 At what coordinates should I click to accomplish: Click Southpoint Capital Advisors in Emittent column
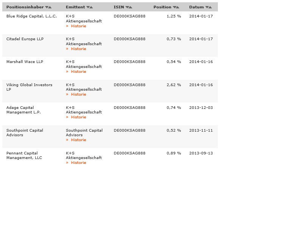(x=84, y=133)
